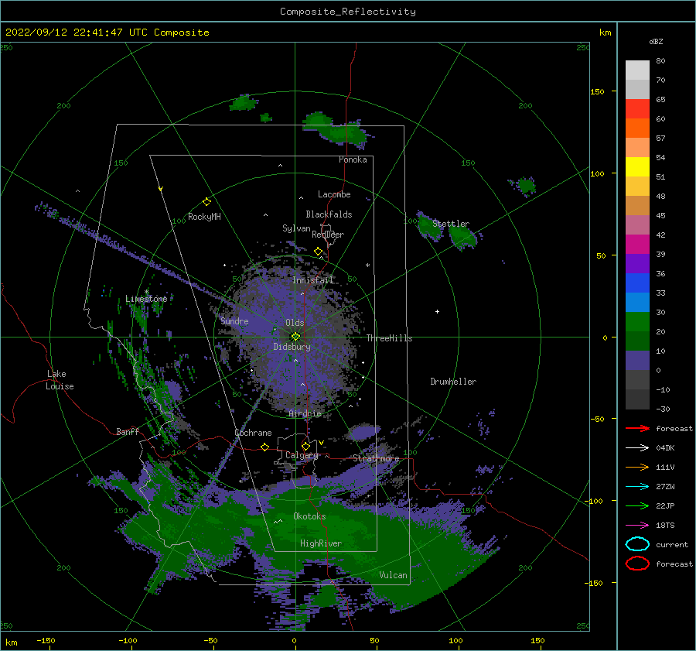Select the 04DK legend label
The width and height of the screenshot is (696, 651).
click(x=665, y=447)
